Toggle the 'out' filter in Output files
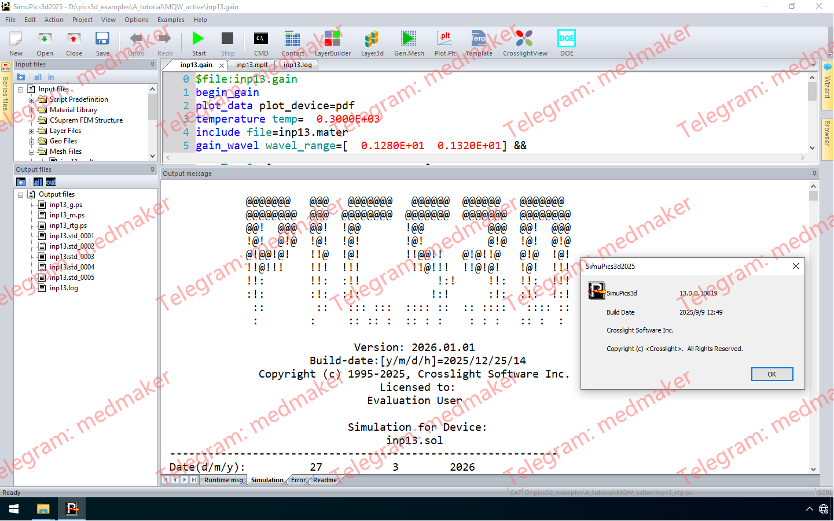The height and width of the screenshot is (521, 834). point(50,182)
